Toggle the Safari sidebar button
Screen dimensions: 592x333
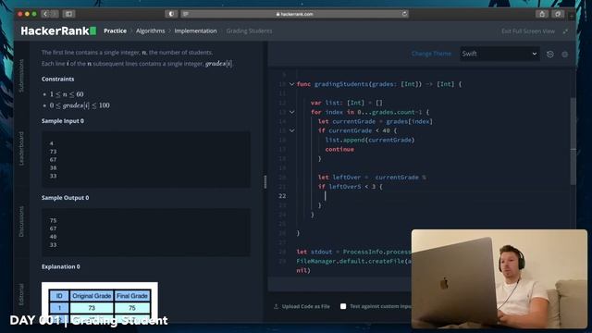(68, 14)
